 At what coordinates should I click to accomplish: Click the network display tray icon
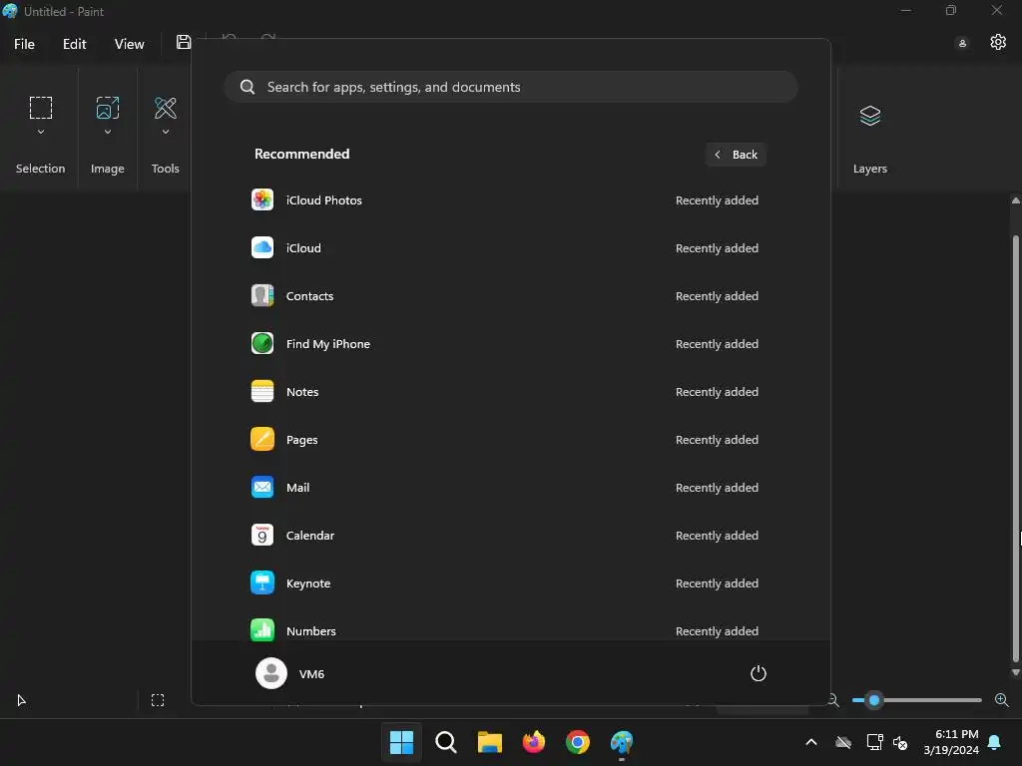point(874,742)
